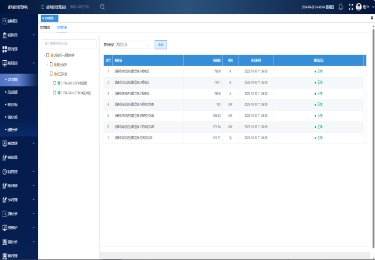Check the C1FB-G01 tree node checkbox

click(55, 82)
